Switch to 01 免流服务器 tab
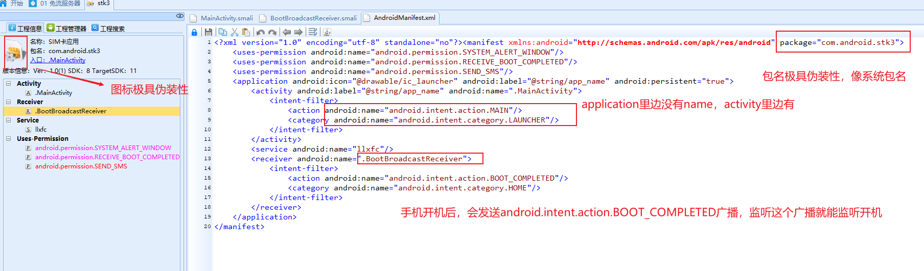 [55, 3]
